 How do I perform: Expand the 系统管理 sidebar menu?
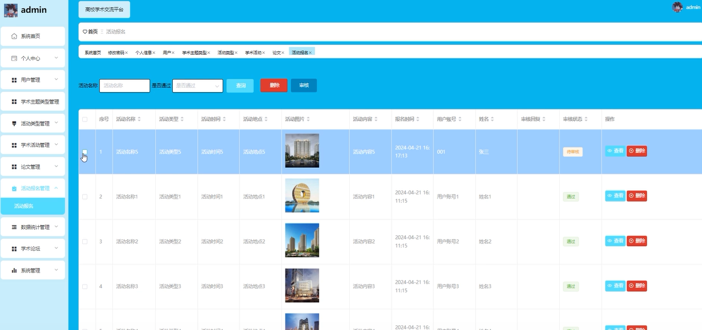(x=56, y=270)
